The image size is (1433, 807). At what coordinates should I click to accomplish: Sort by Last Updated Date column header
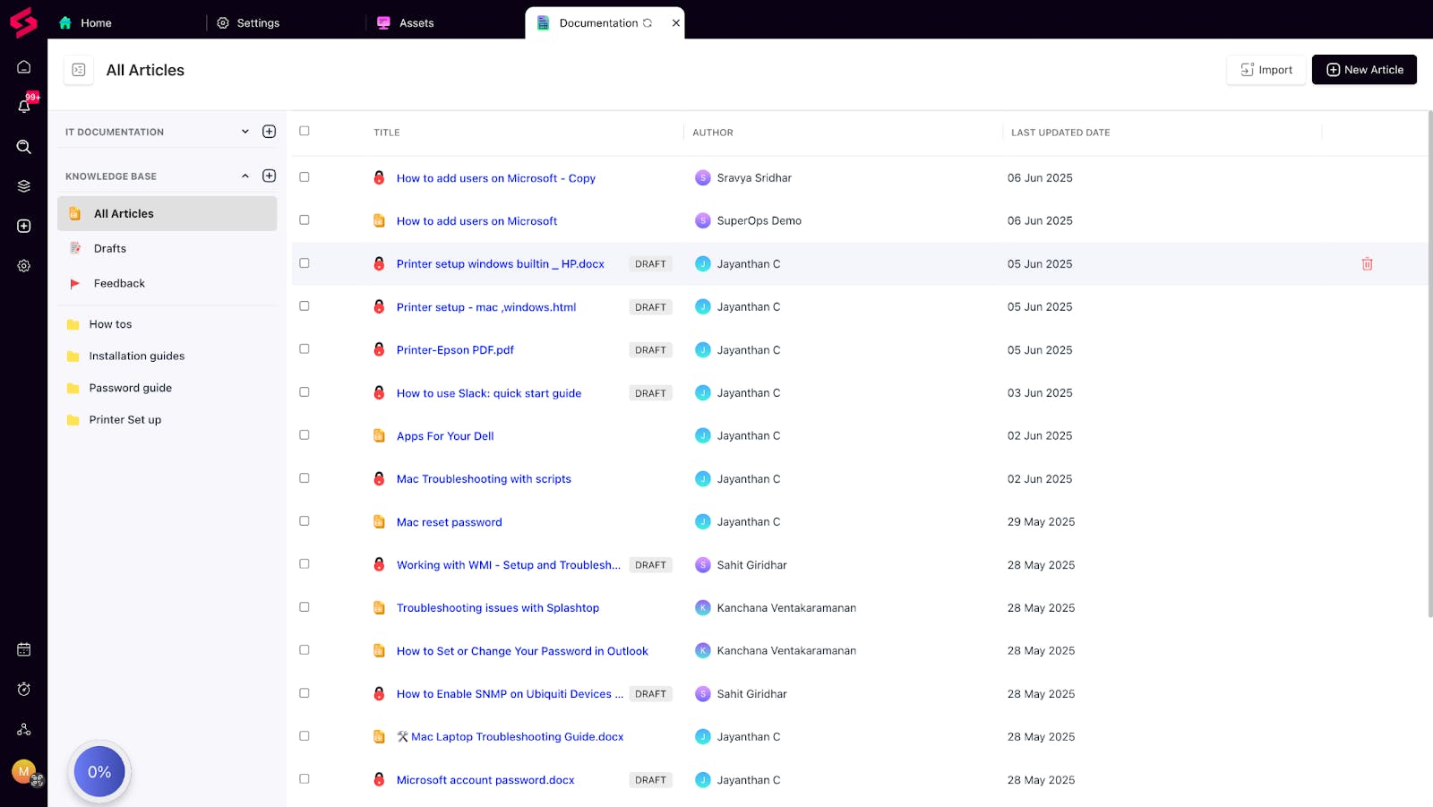coord(1060,133)
